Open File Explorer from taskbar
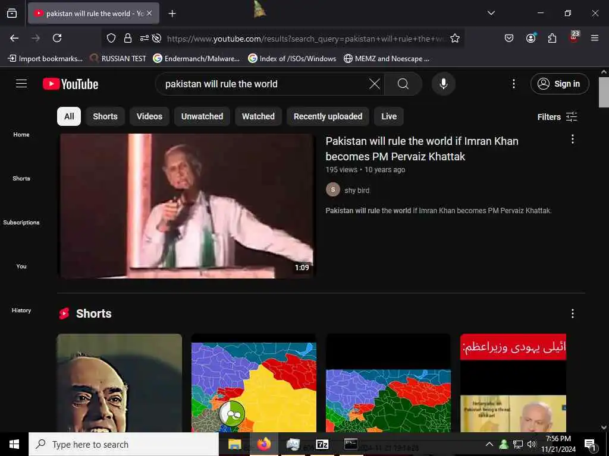 (234, 444)
